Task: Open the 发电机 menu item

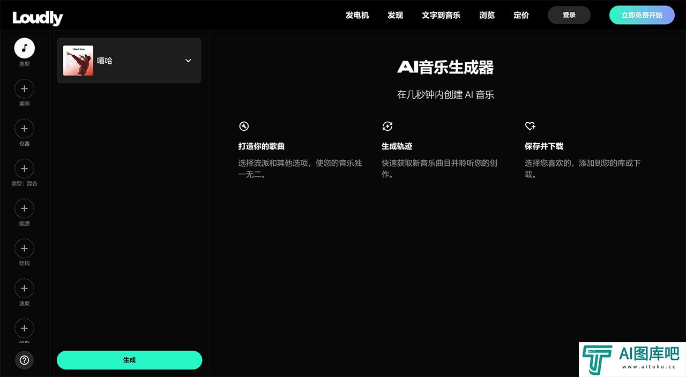Action: click(357, 15)
